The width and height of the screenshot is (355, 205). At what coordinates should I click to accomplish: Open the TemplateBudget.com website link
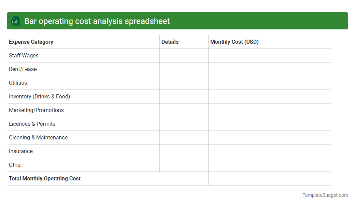click(x=325, y=195)
